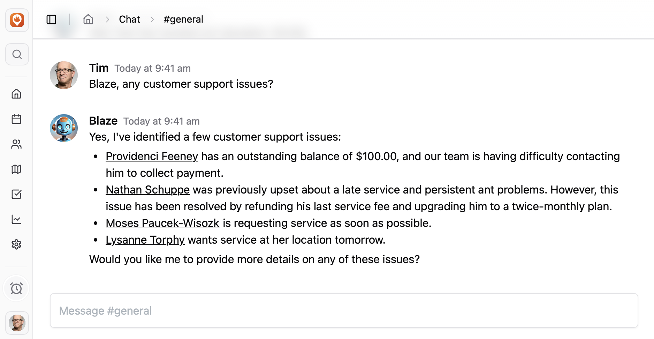Focus the Message #general input field

[344, 310]
